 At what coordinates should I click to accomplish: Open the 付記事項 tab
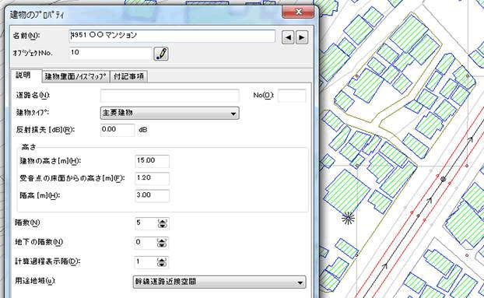click(x=128, y=76)
